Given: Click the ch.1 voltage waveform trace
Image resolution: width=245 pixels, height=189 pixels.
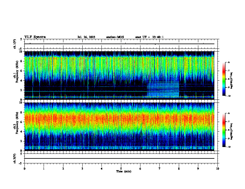Looking at the screenshot, I should (119, 44).
